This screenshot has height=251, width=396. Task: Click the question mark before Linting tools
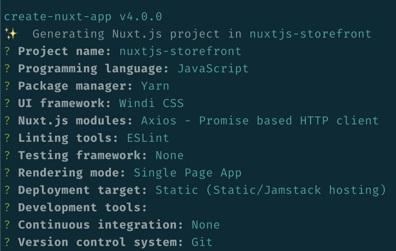(7, 138)
